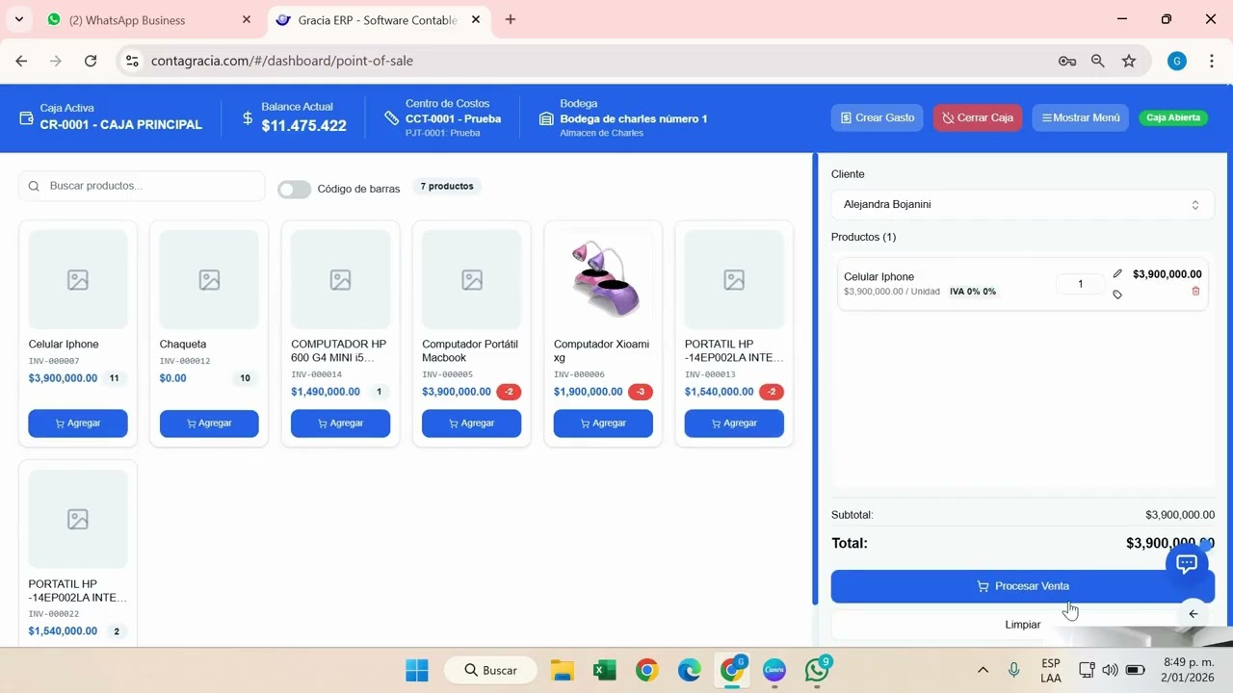Click the Buscar productos search field
Viewport: 1233px width, 693px height.
pyautogui.click(x=142, y=186)
